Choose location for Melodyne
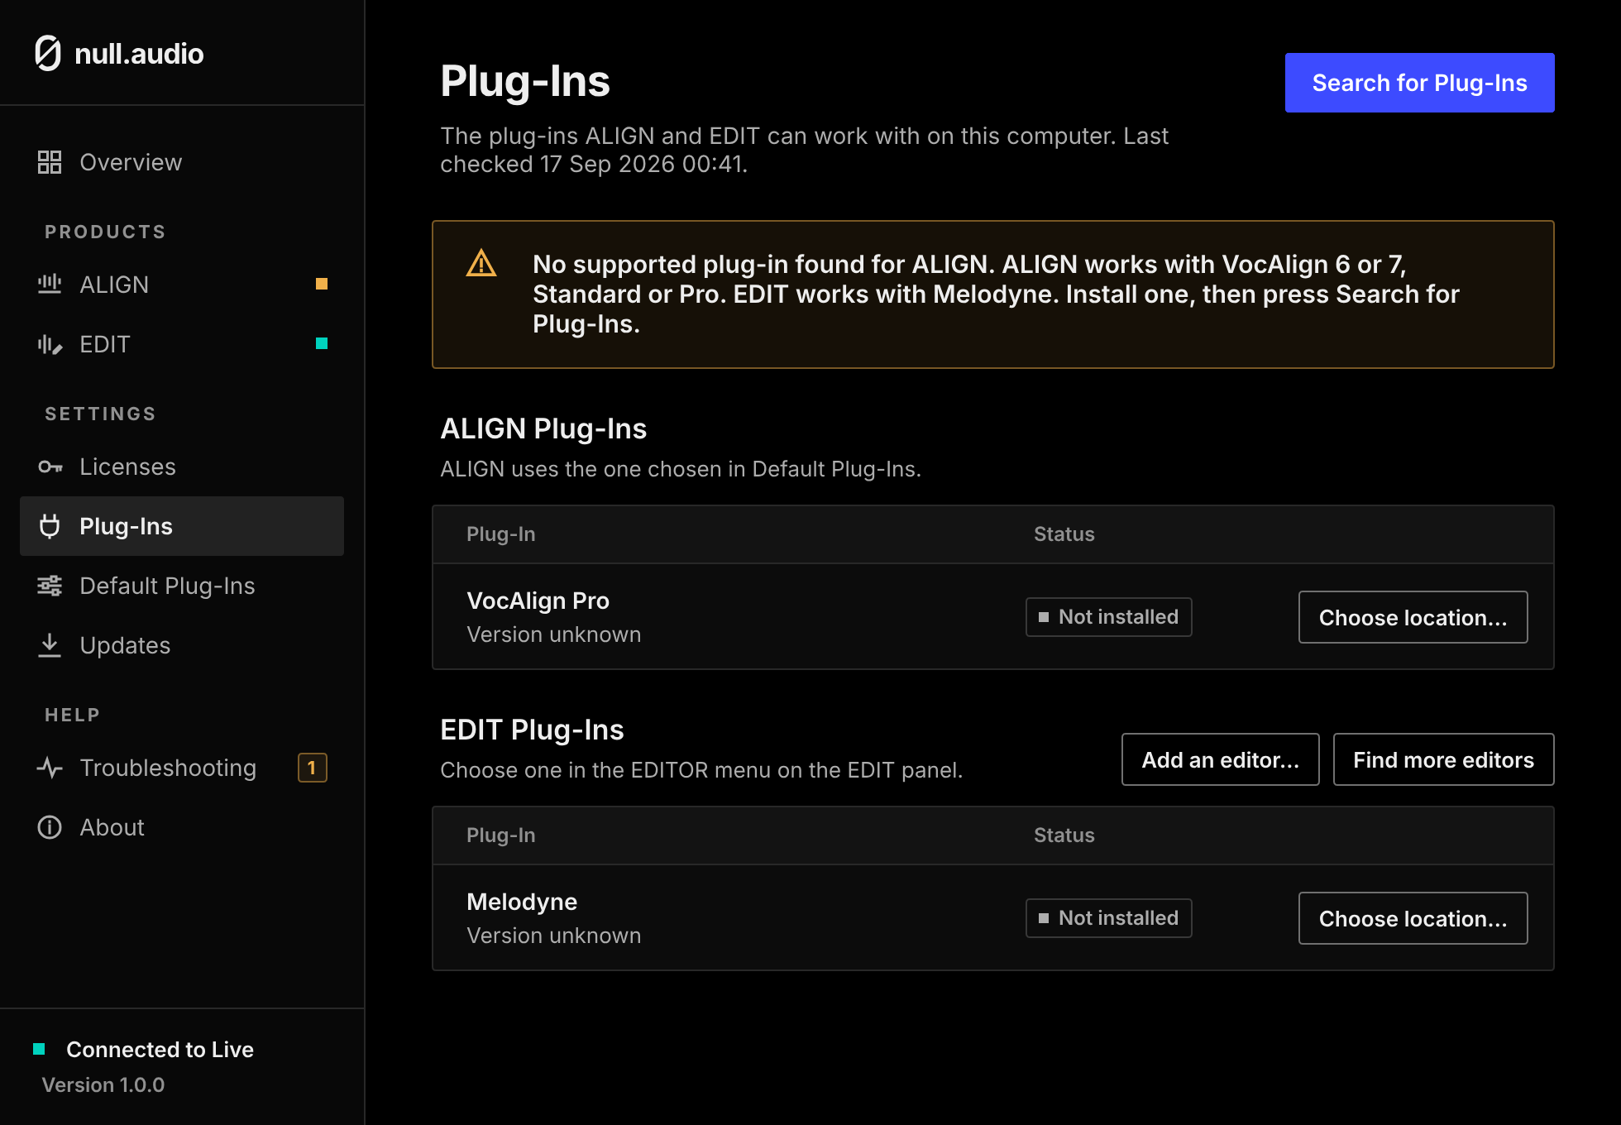This screenshot has height=1125, width=1621. tap(1413, 918)
